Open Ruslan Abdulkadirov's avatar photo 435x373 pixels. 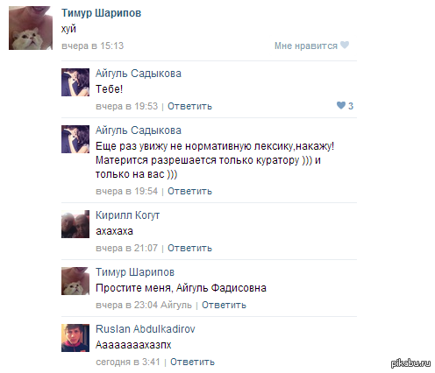pos(75,338)
